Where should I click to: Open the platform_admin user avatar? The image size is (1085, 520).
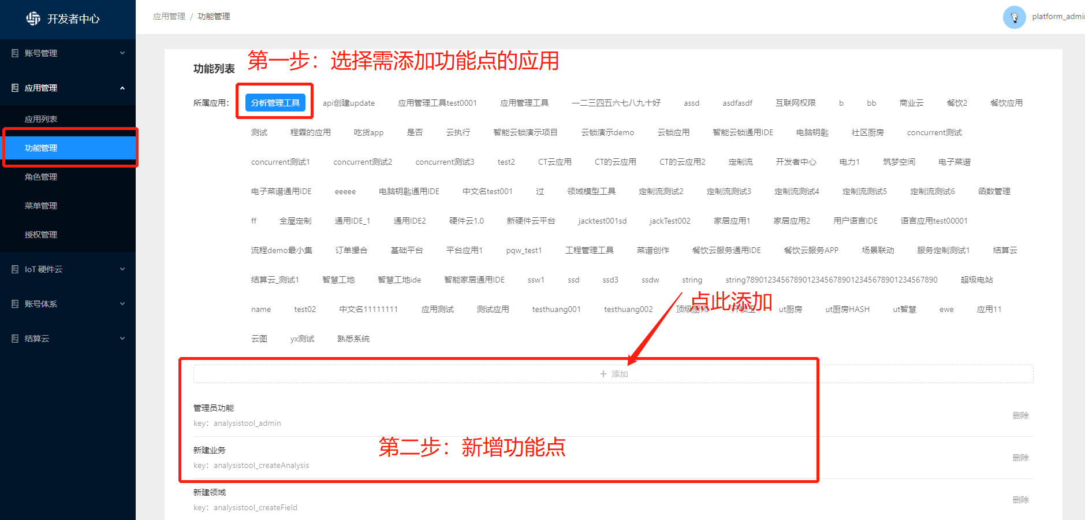pyautogui.click(x=1015, y=17)
